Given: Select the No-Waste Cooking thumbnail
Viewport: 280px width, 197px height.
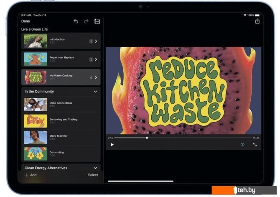Looking at the screenshot, I should coord(36,77).
